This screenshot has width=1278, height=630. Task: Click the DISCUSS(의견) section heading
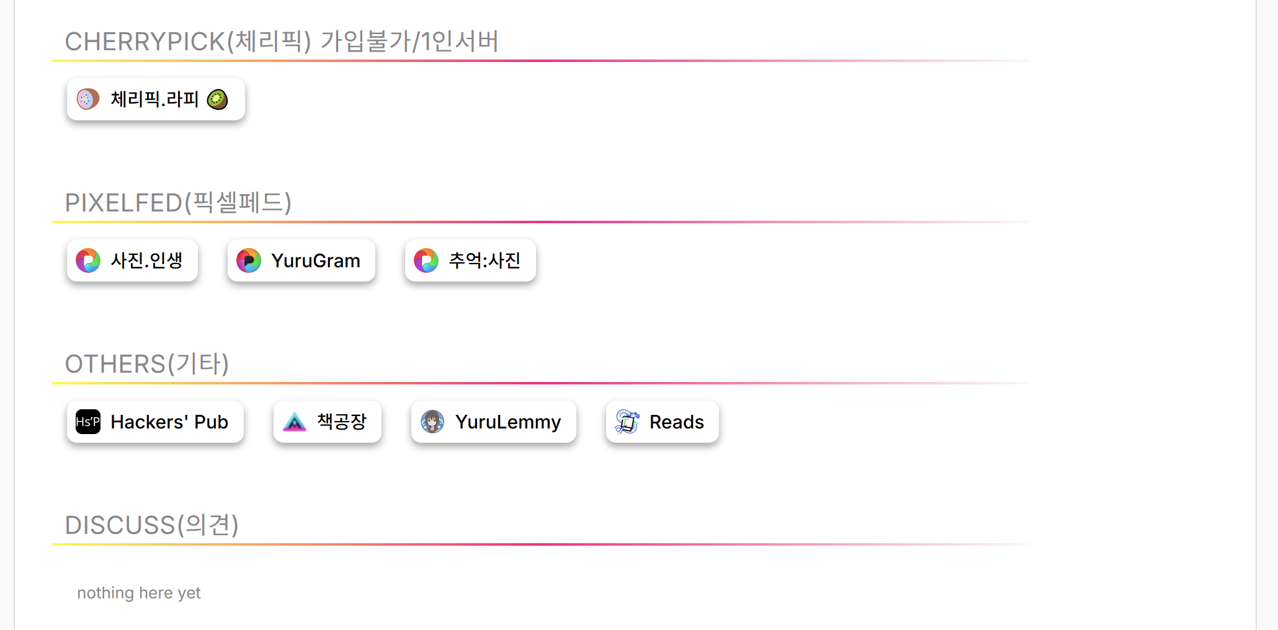coord(152,525)
